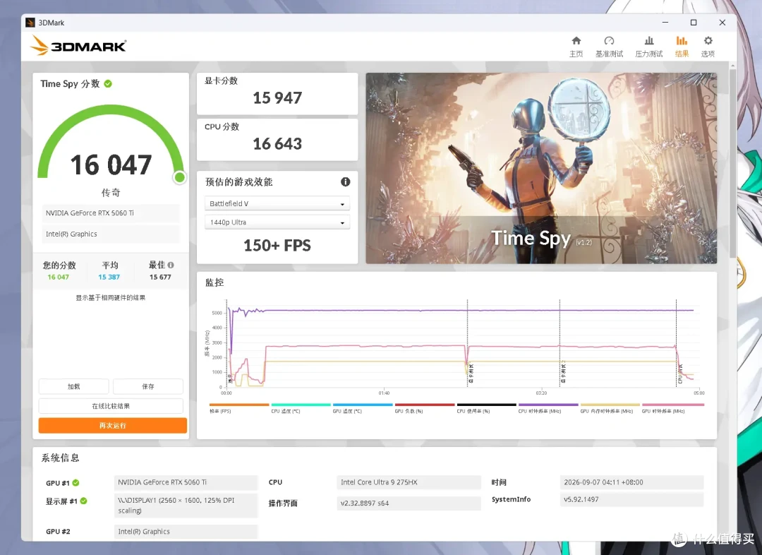The image size is (762, 555).
Task: Click the green check beside 显示屏 #1
Action: tap(83, 501)
